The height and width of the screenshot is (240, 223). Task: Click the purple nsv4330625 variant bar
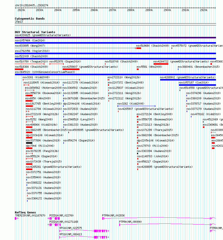(x=115, y=38)
